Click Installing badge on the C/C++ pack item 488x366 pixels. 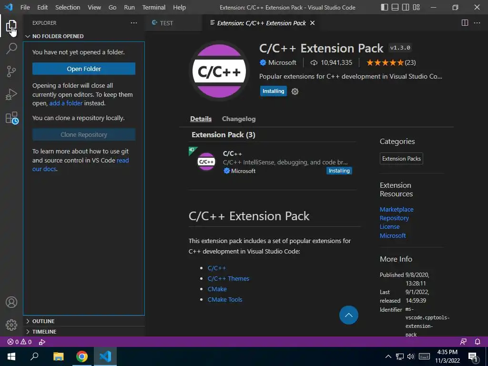pos(339,171)
